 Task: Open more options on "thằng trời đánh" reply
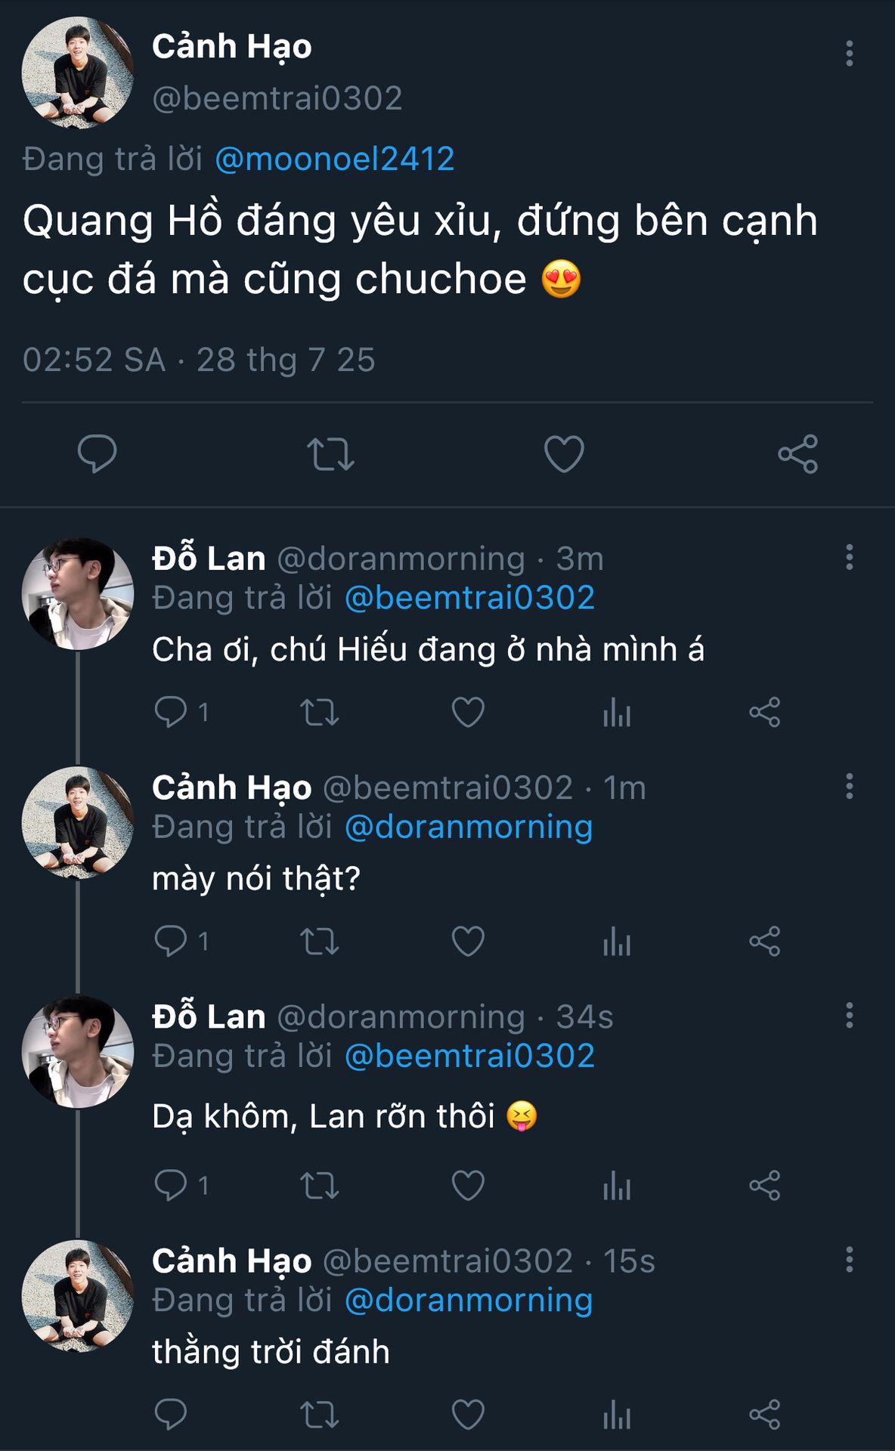850,1260
